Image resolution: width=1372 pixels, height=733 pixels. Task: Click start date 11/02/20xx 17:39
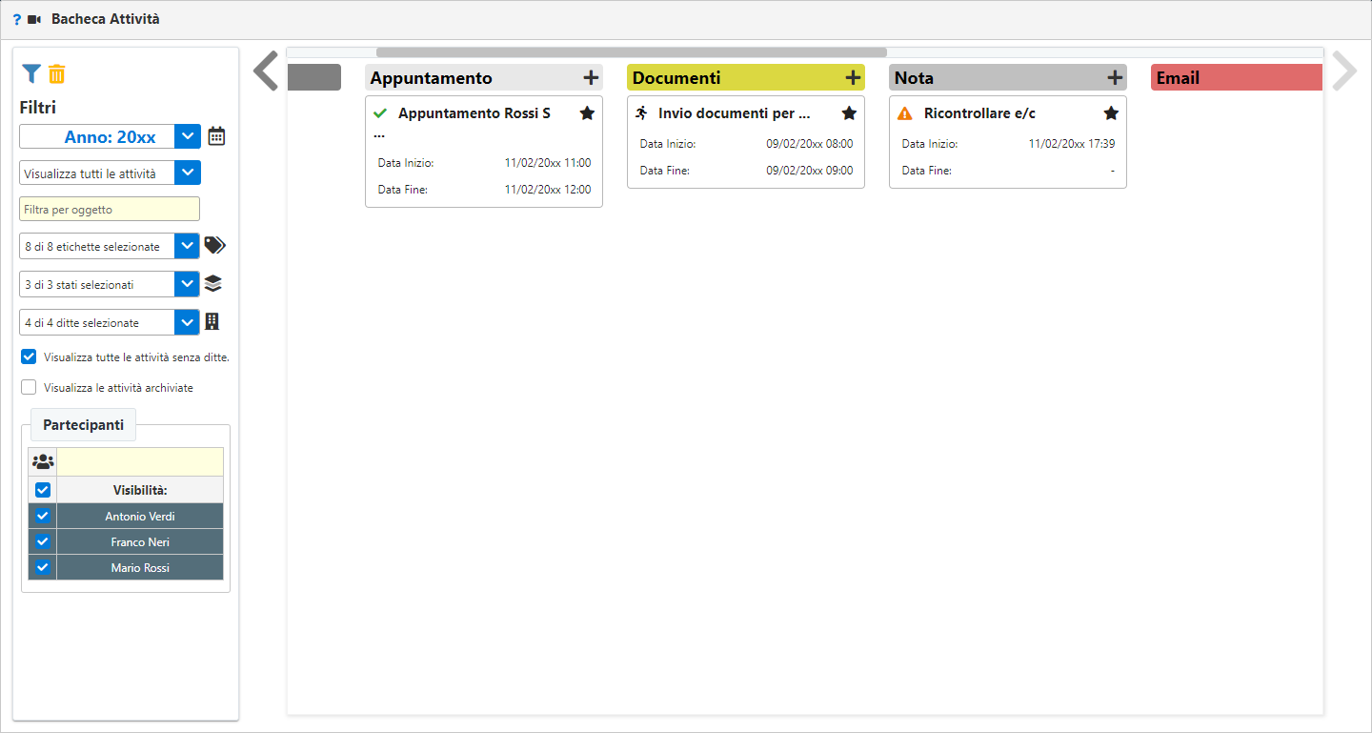[x=1072, y=144]
